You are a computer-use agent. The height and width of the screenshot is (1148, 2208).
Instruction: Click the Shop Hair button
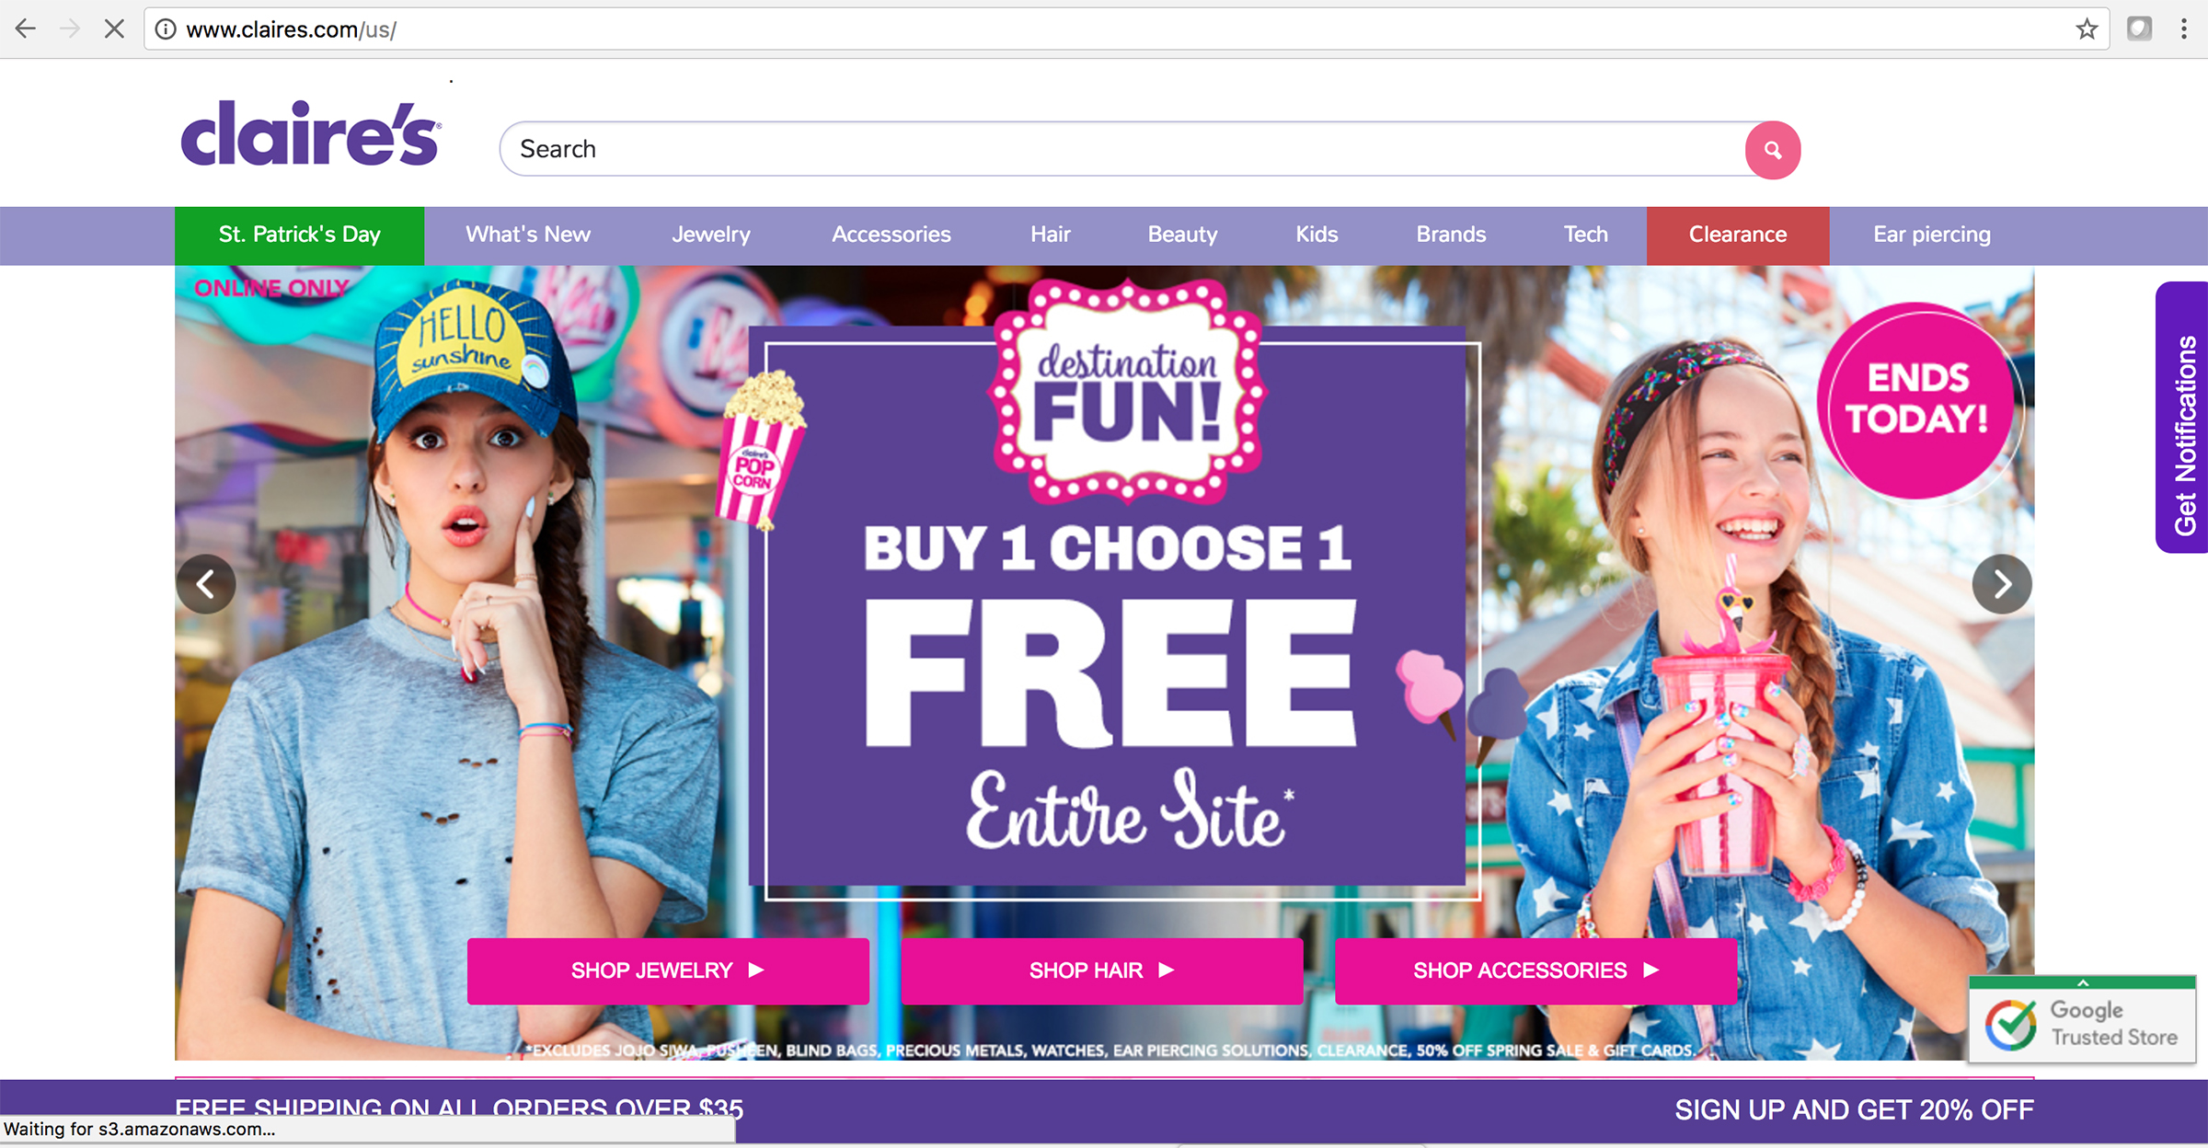[1102, 970]
